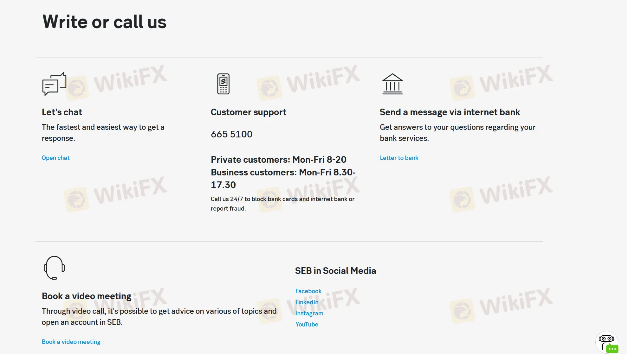Viewport: 628px width, 354px height.
Task: Click the green chat bubble on the chatbot widget
Action: [x=612, y=348]
